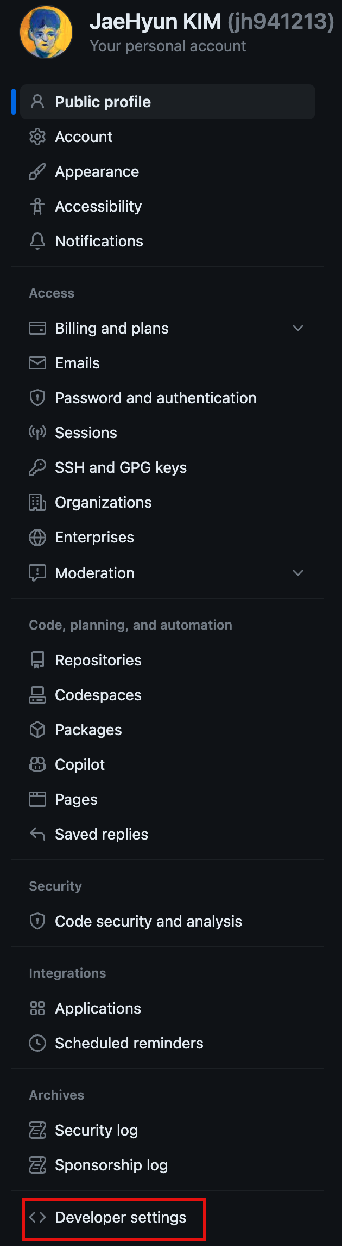Image resolution: width=342 pixels, height=1246 pixels.
Task: Open Developer settings
Action: pos(121,1217)
